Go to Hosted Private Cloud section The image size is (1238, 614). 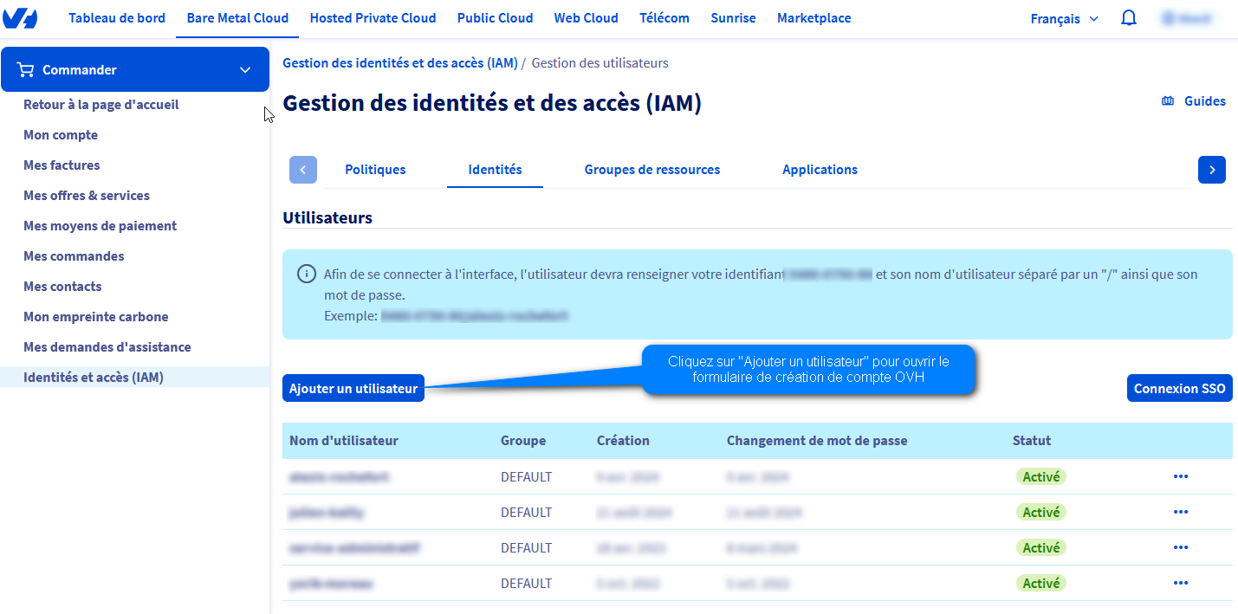[373, 18]
